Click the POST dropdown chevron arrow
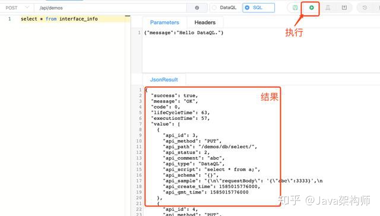 (x=27, y=8)
